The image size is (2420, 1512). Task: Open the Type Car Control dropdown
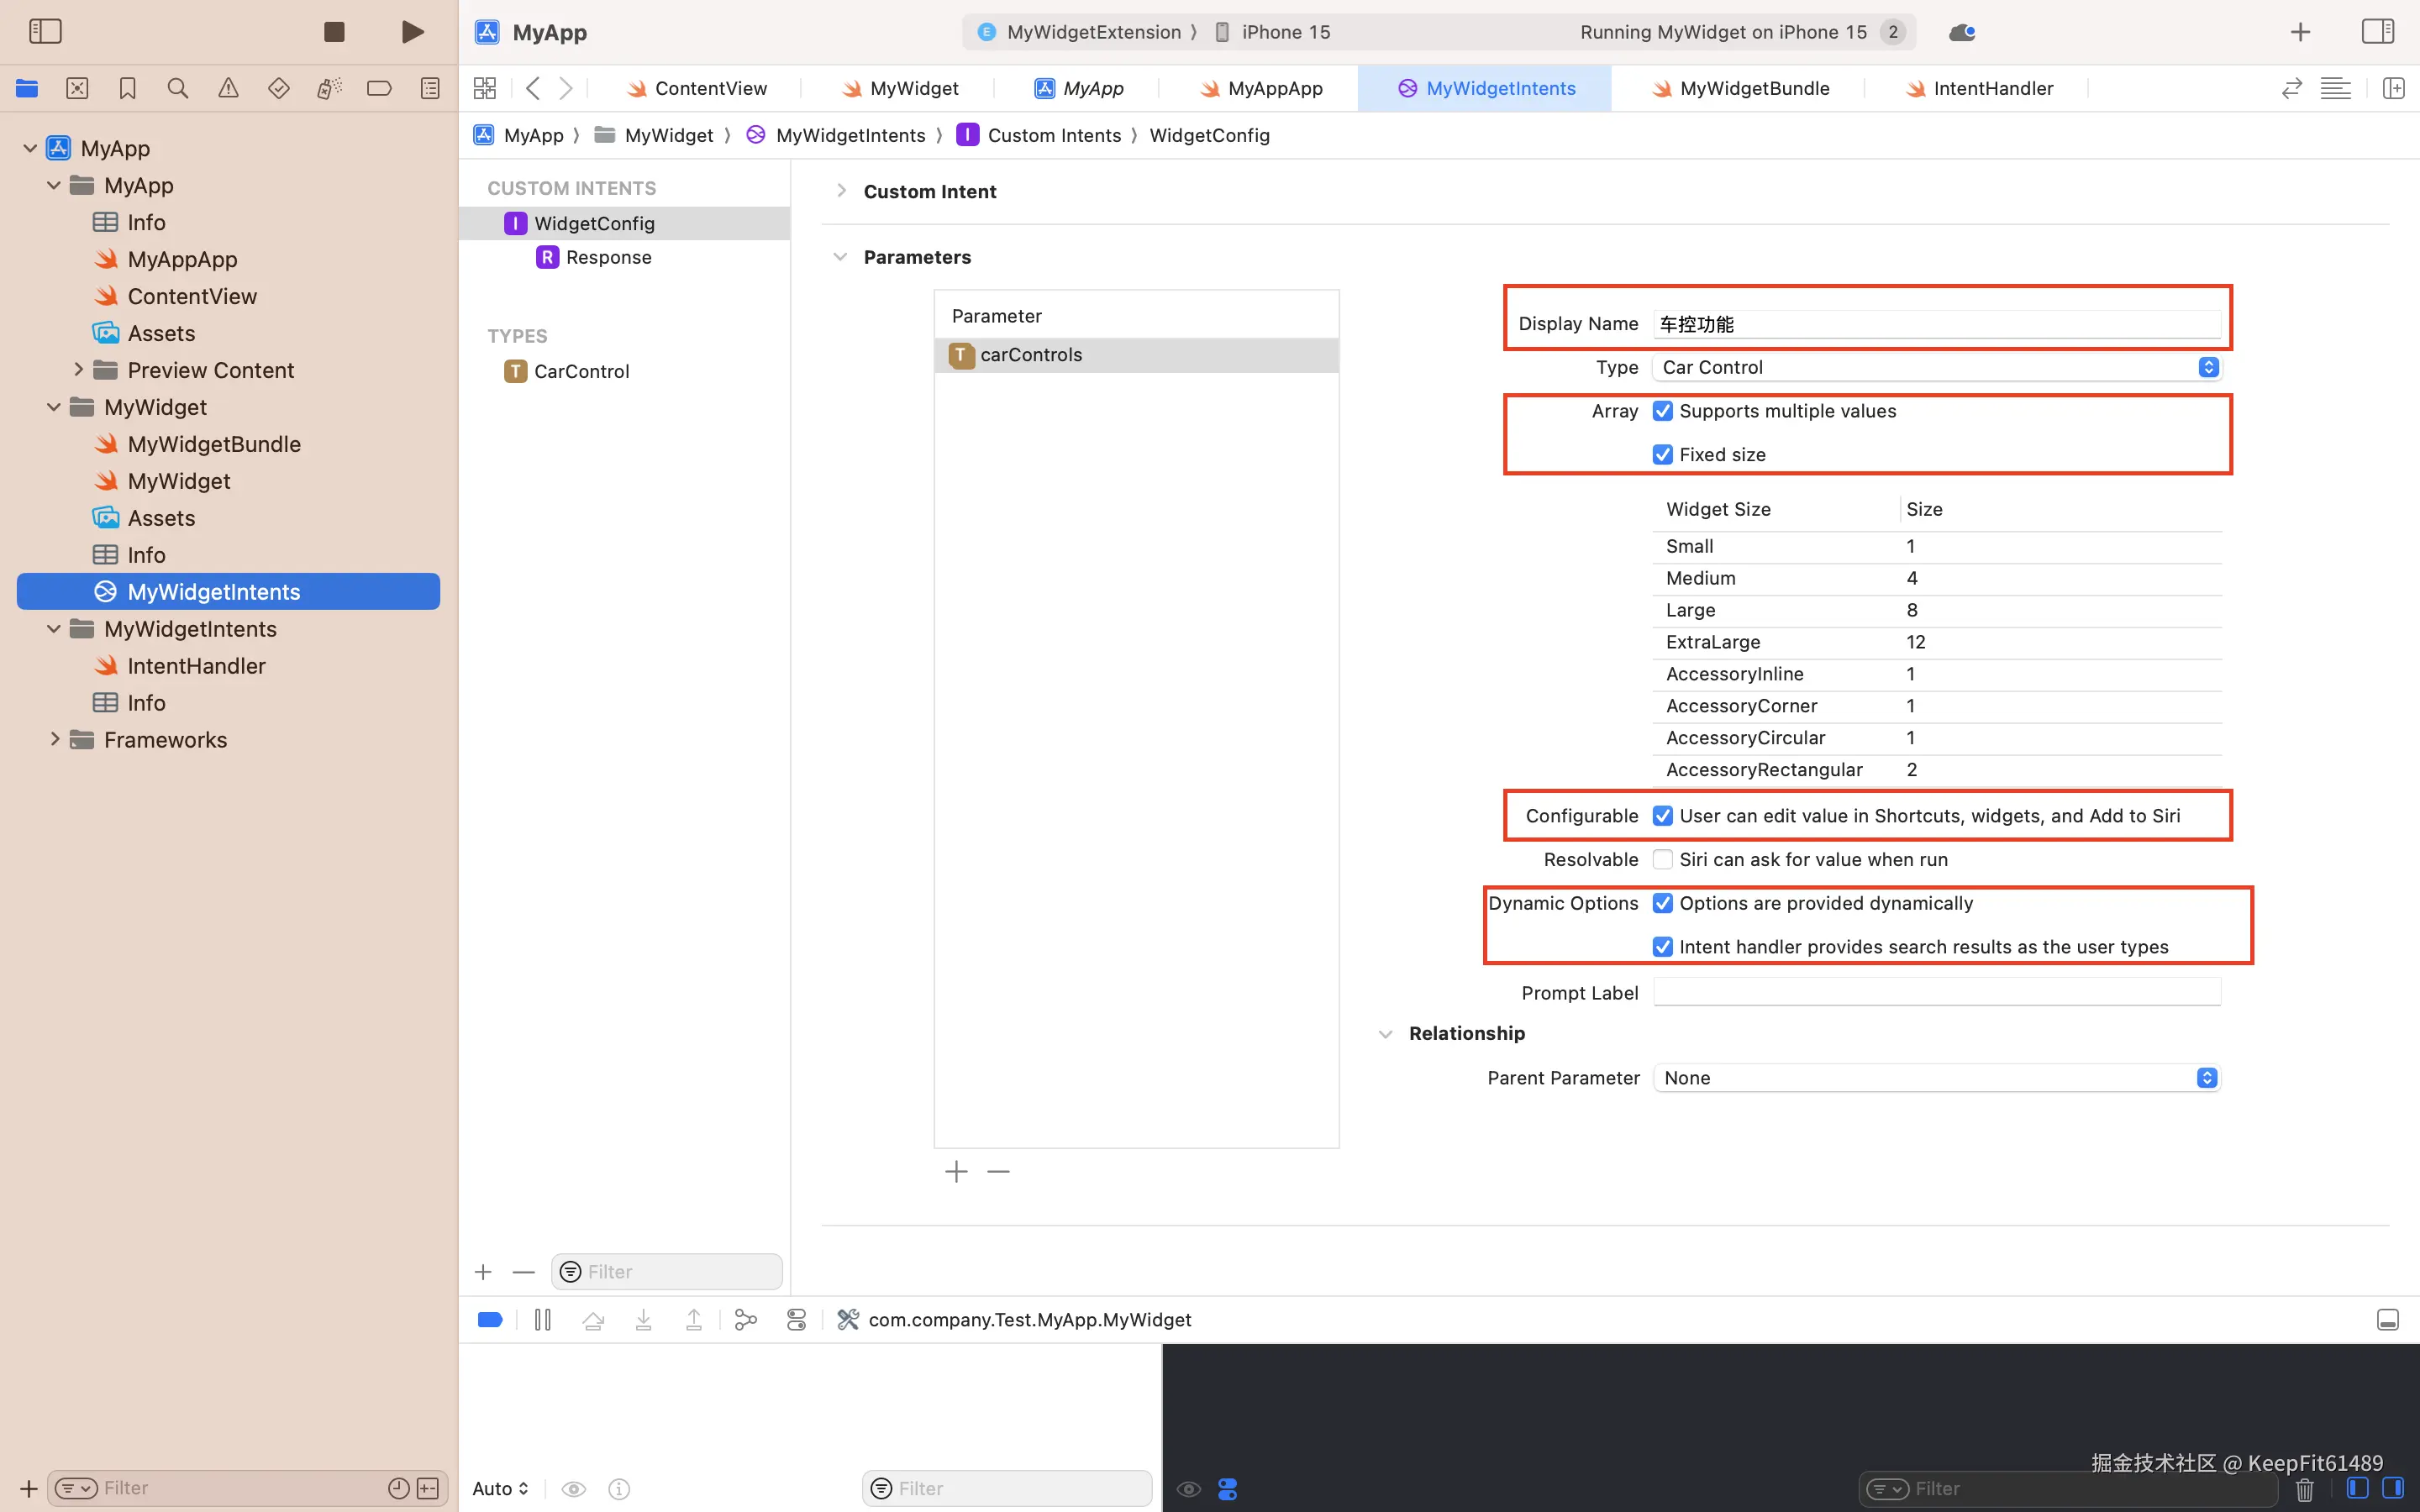point(1936,367)
